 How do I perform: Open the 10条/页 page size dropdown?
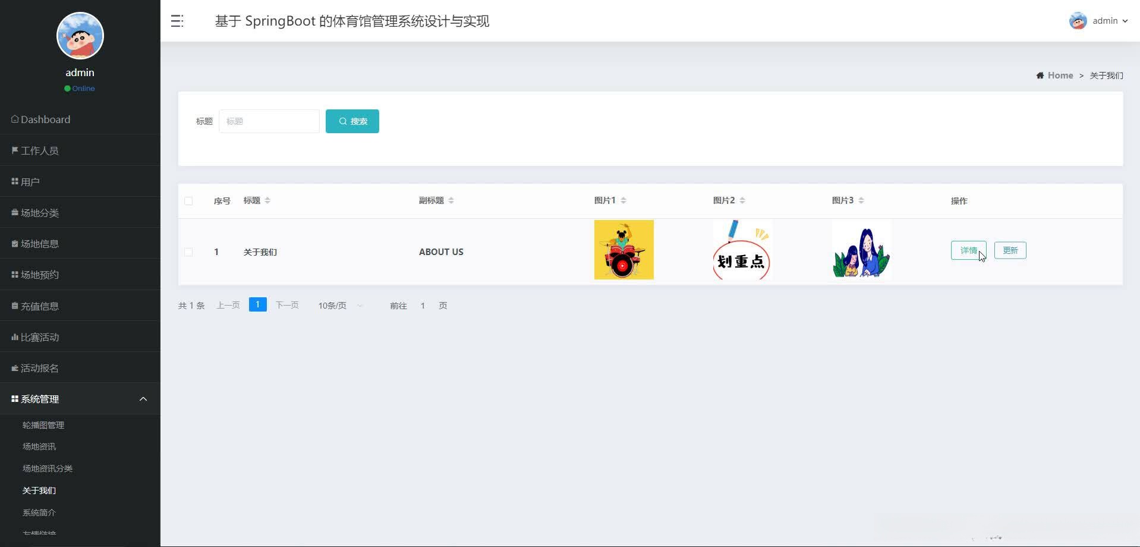[x=339, y=305]
